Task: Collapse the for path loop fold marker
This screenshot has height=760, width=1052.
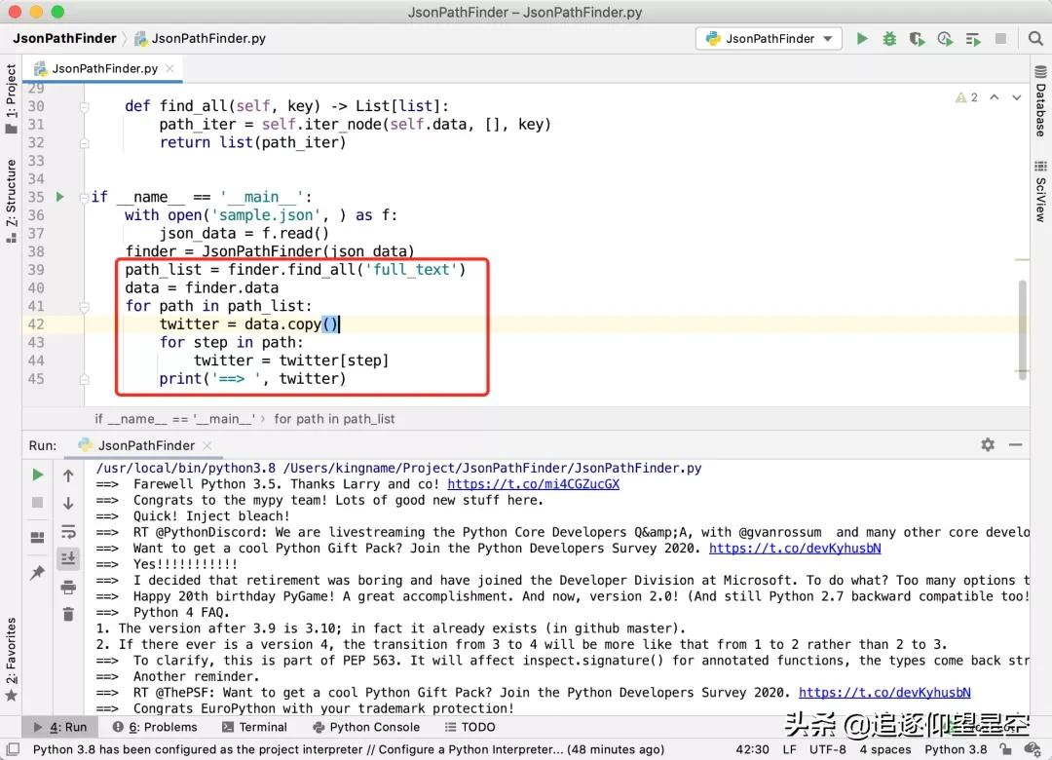Action: pos(85,306)
